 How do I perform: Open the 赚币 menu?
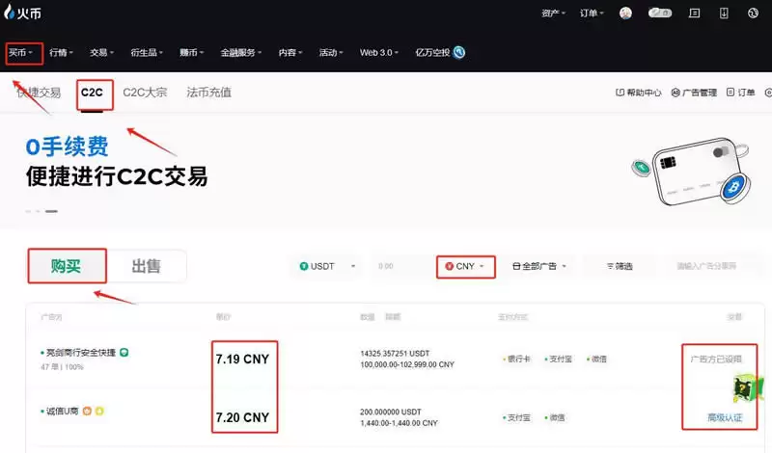(x=191, y=52)
